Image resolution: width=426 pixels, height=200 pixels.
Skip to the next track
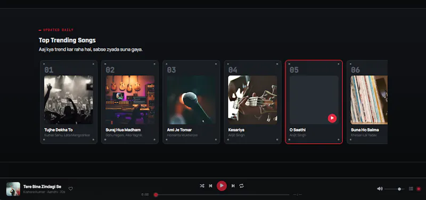[233, 186]
